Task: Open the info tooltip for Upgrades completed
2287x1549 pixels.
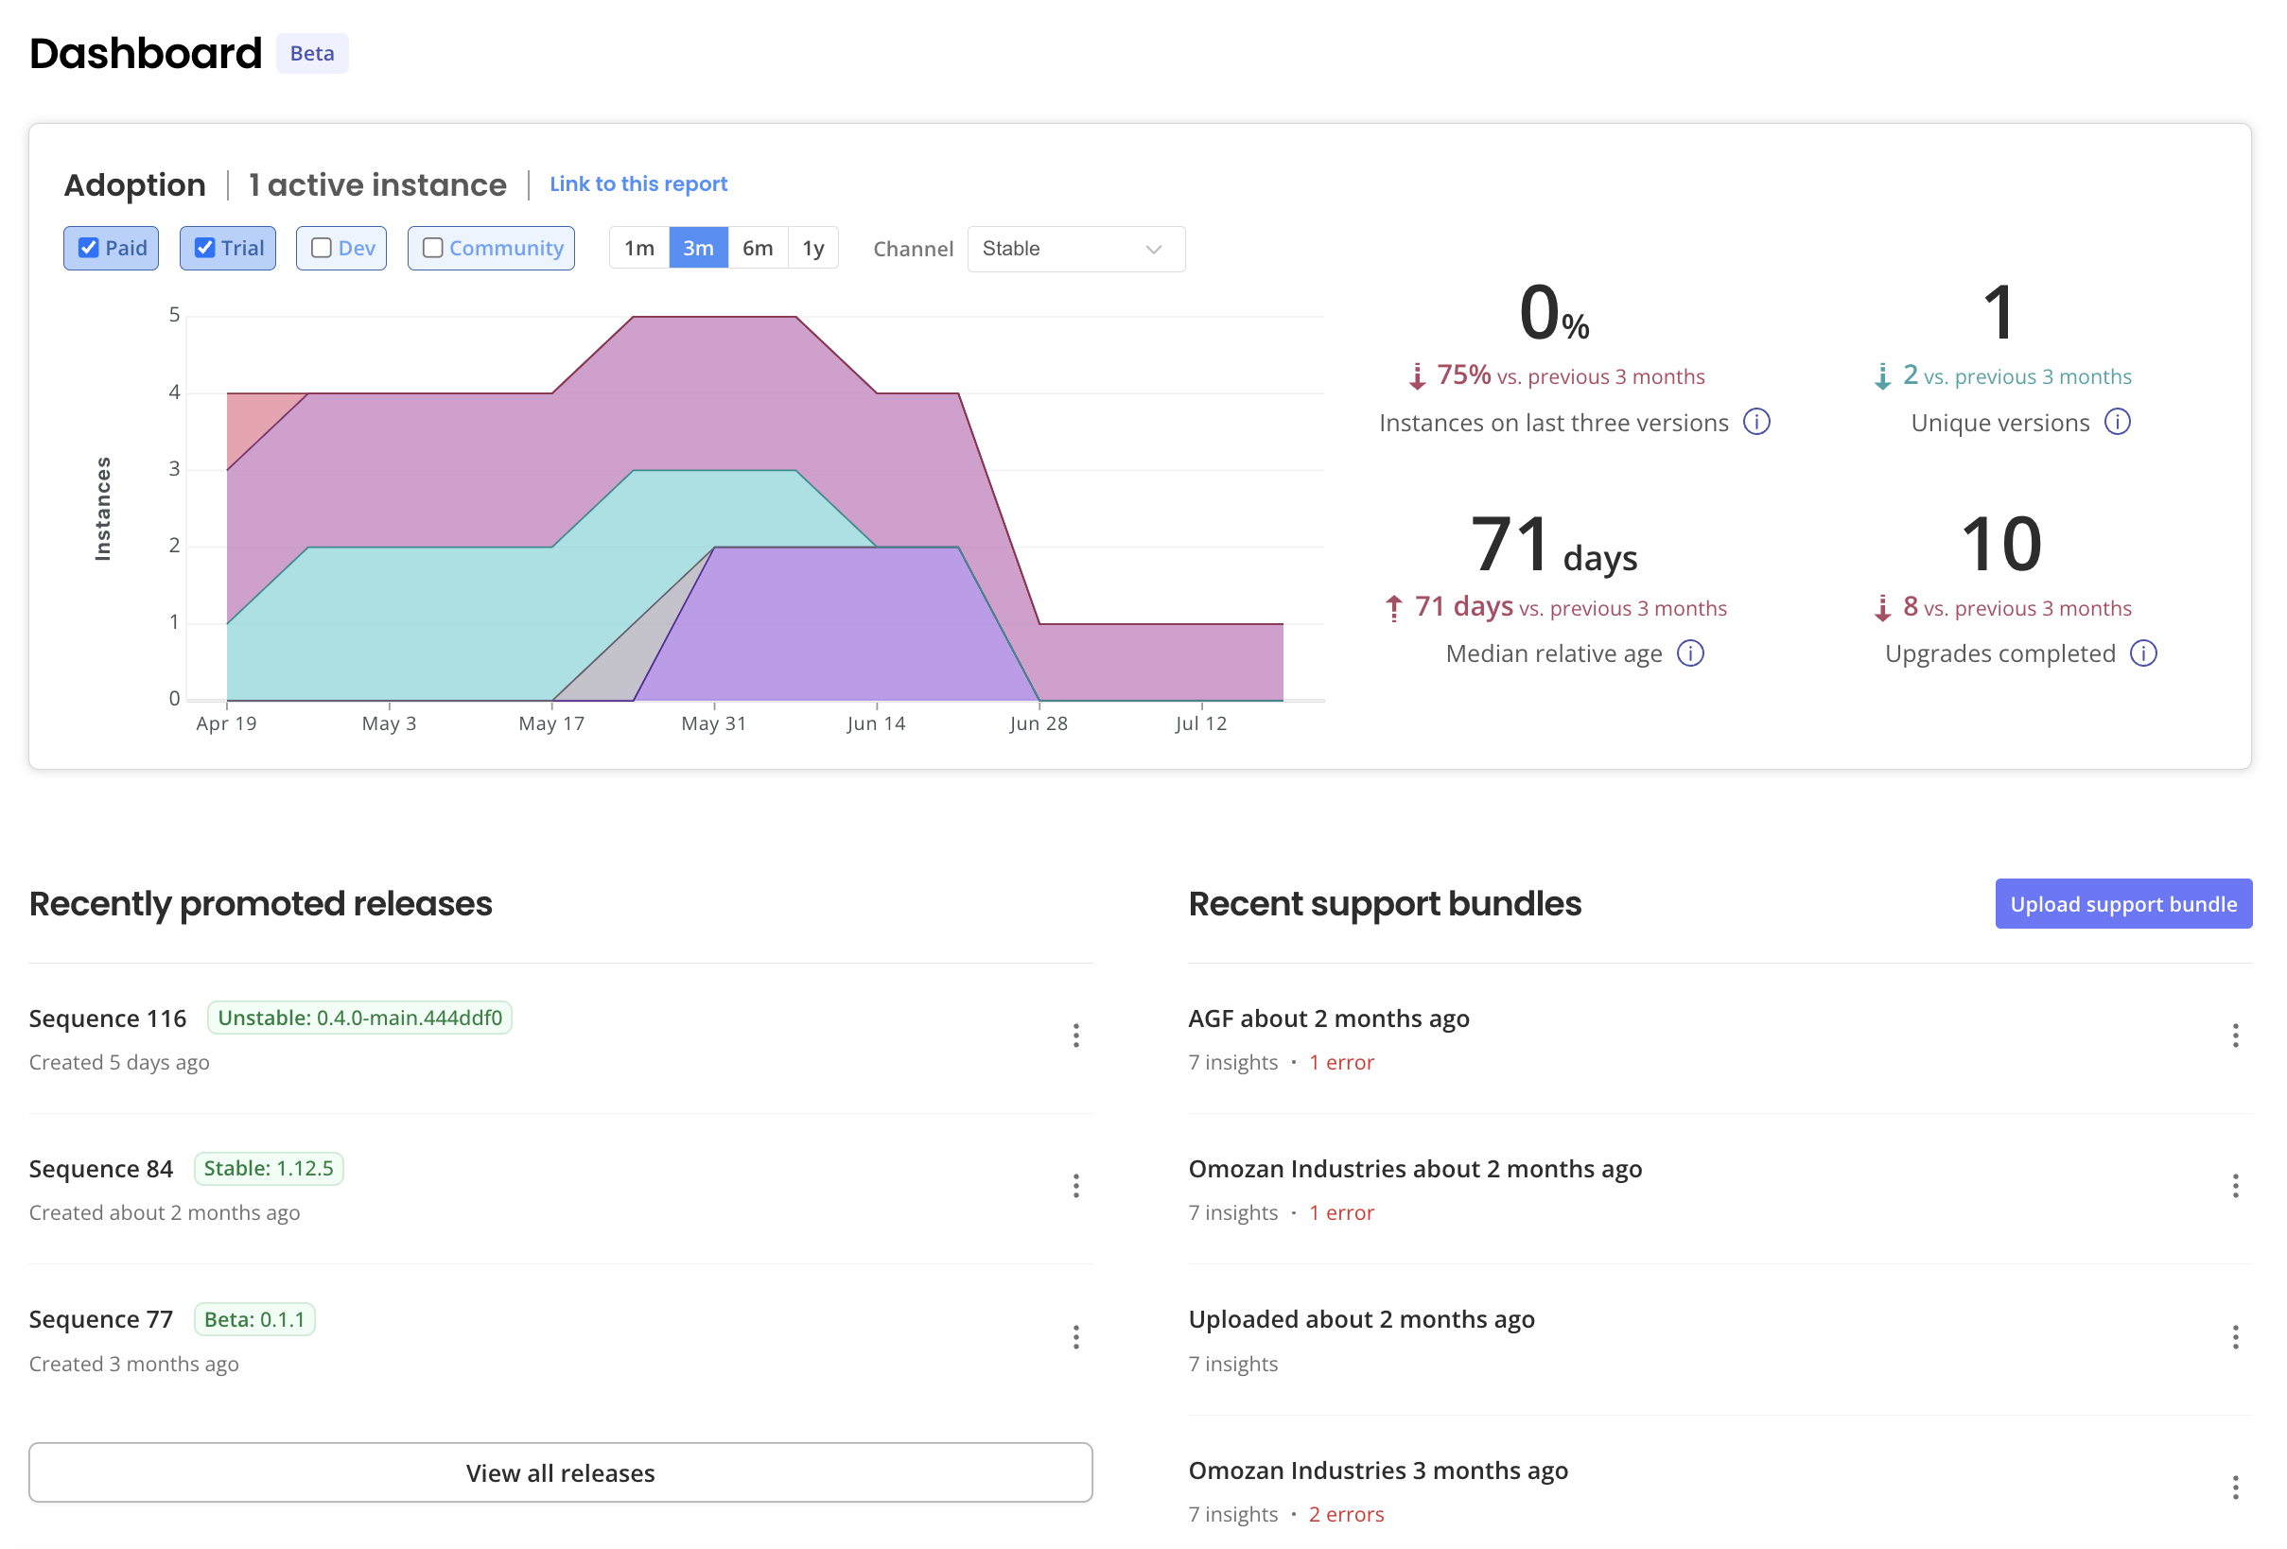Action: click(x=2143, y=653)
